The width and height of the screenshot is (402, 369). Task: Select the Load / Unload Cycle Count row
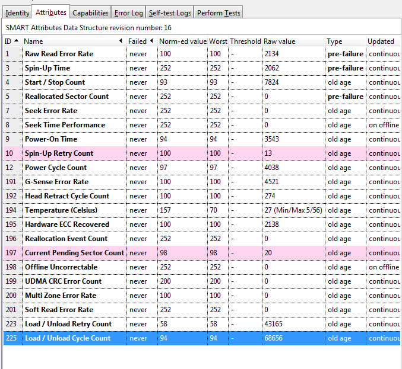pos(201,338)
